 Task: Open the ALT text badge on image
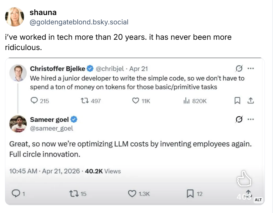click(x=258, y=200)
